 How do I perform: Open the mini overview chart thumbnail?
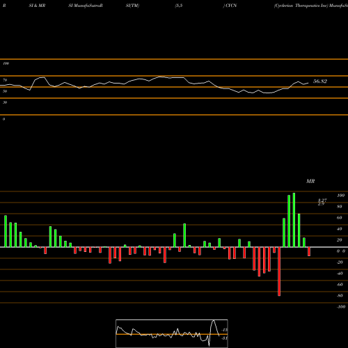click(172, 333)
